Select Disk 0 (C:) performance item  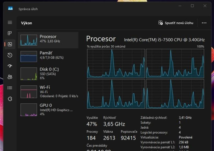[48, 74]
